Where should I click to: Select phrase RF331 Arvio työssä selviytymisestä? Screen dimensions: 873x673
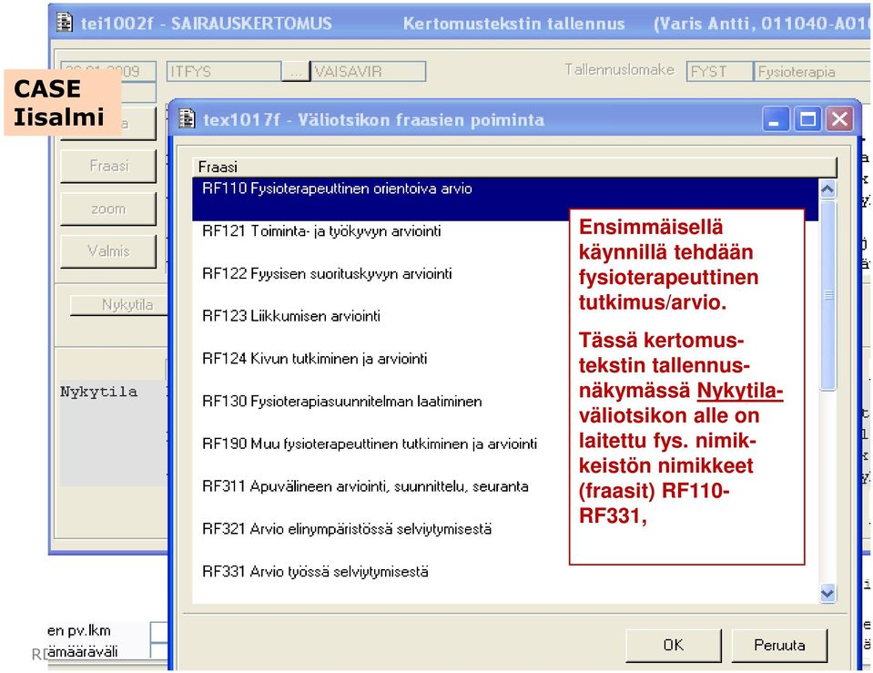(315, 572)
